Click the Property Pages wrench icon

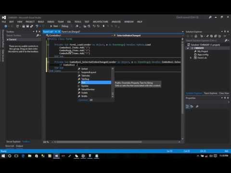tap(197, 106)
